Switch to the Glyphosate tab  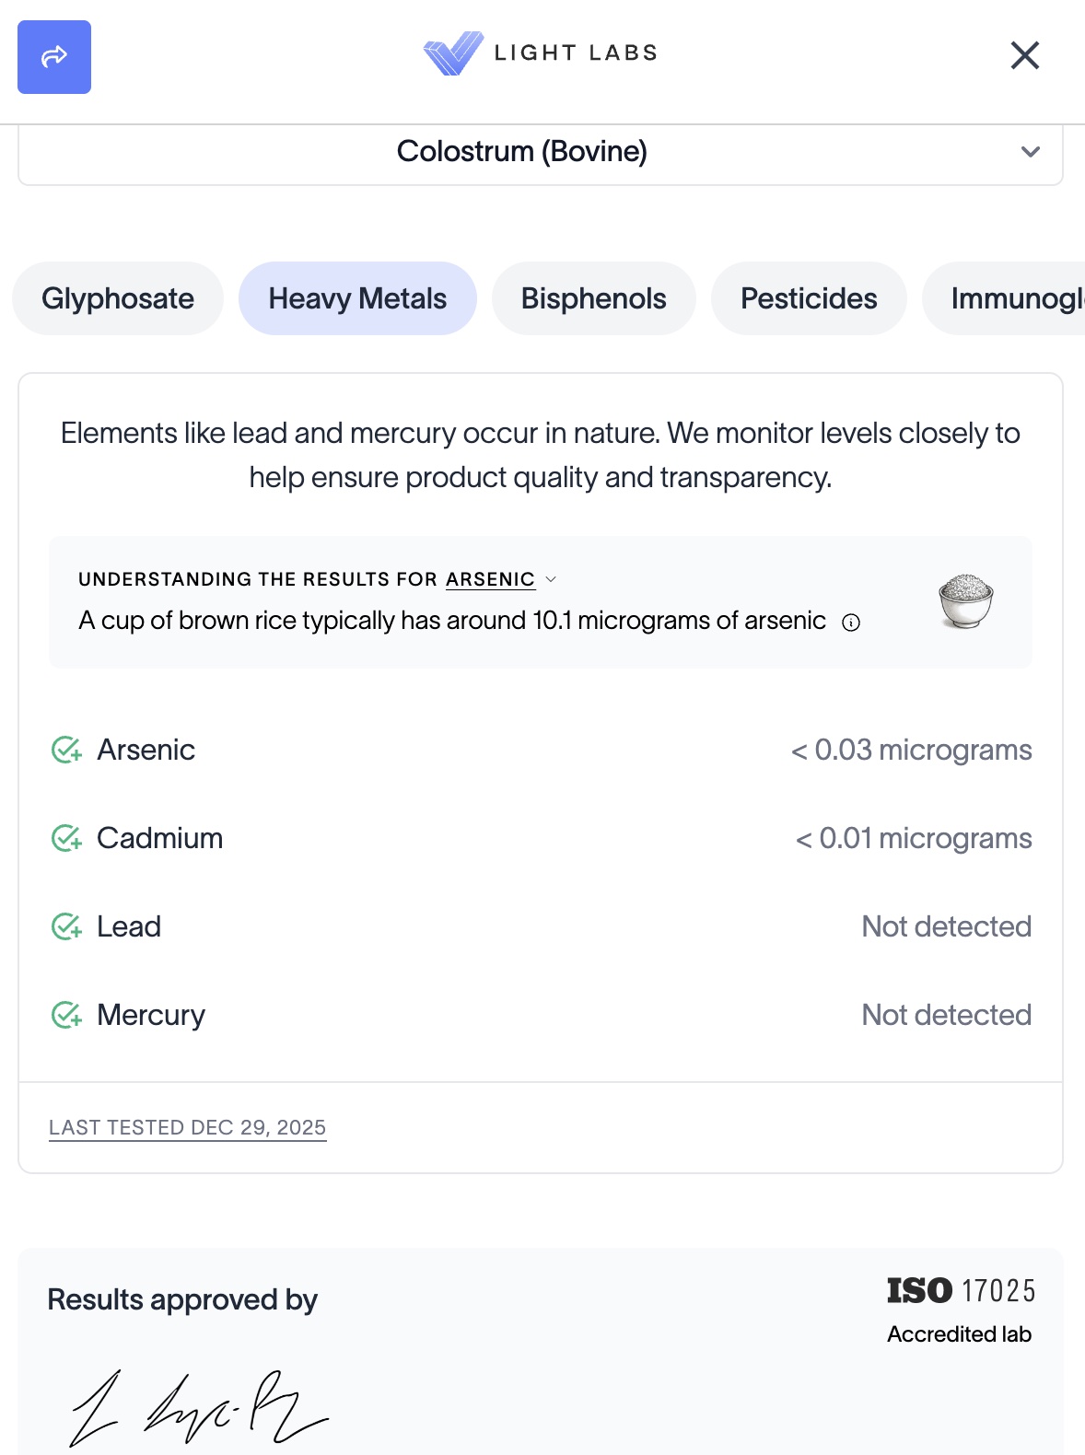pyautogui.click(x=118, y=298)
